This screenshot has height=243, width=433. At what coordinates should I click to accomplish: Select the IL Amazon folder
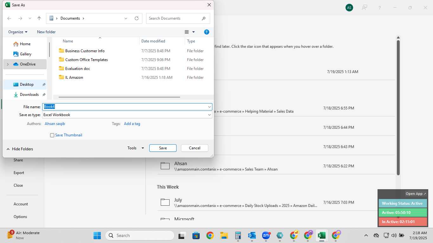click(x=74, y=78)
